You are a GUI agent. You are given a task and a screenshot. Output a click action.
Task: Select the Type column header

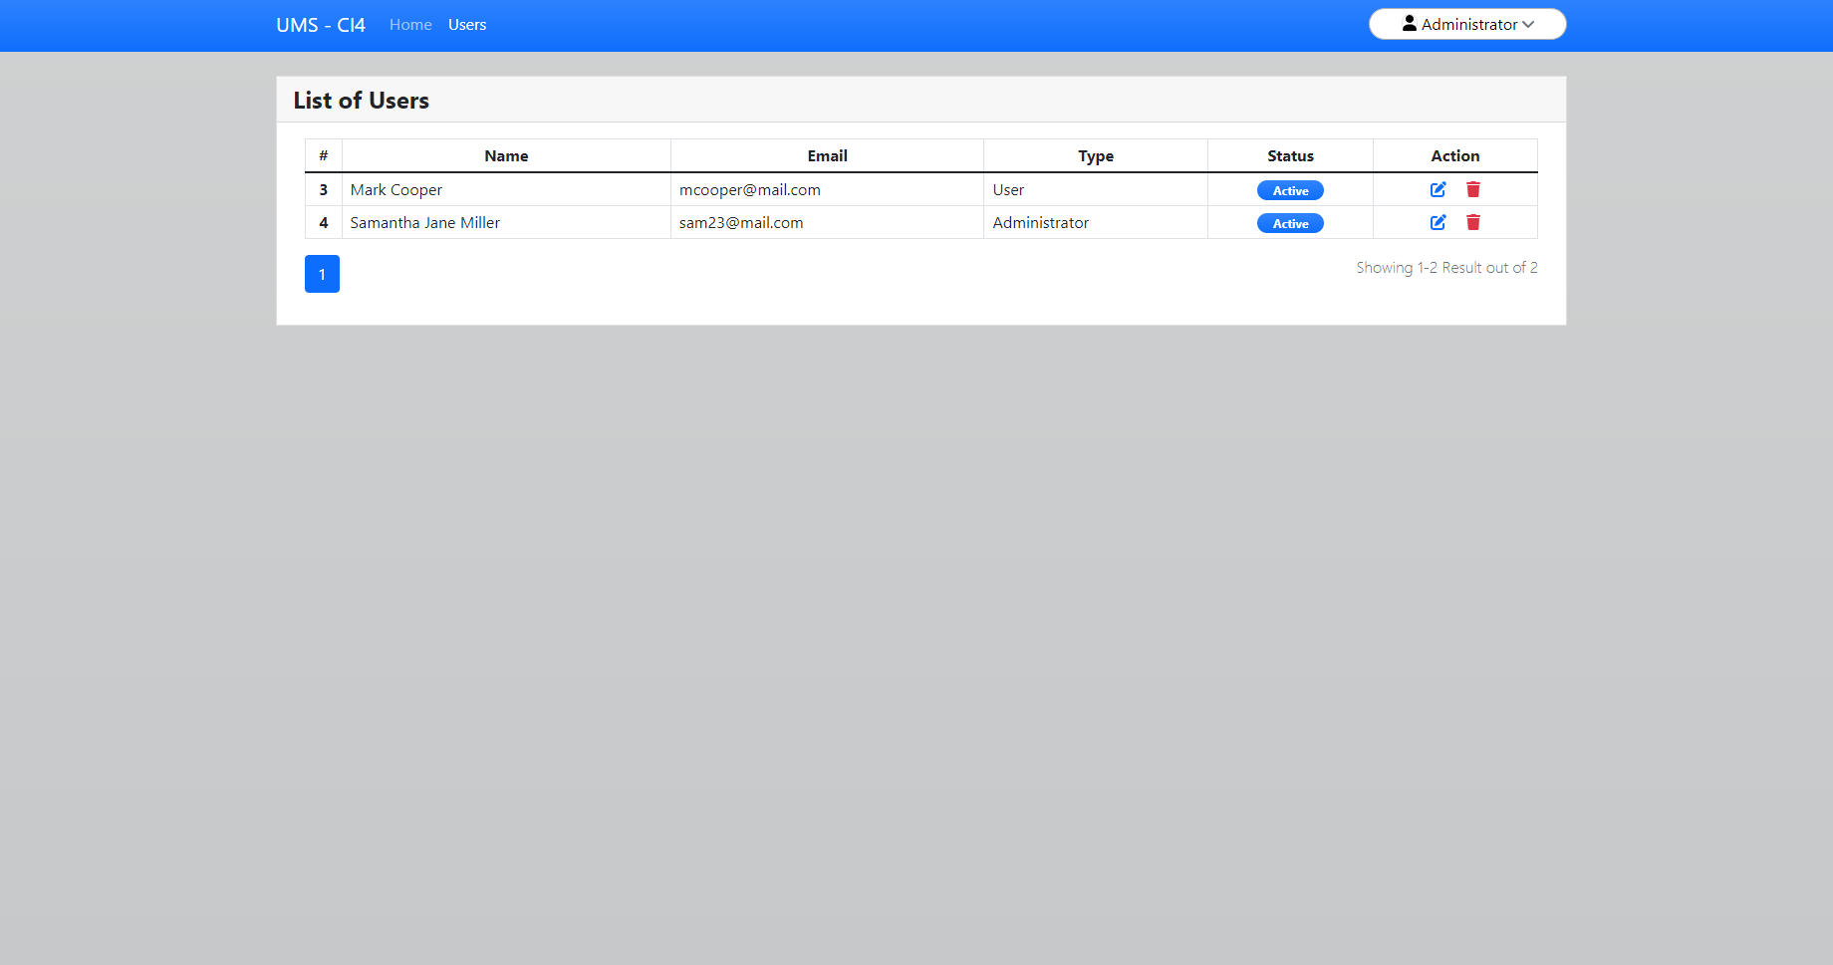pos(1096,155)
